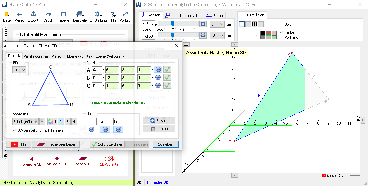
Task: Switch to the Parallelogramm tab
Action: coord(36,56)
